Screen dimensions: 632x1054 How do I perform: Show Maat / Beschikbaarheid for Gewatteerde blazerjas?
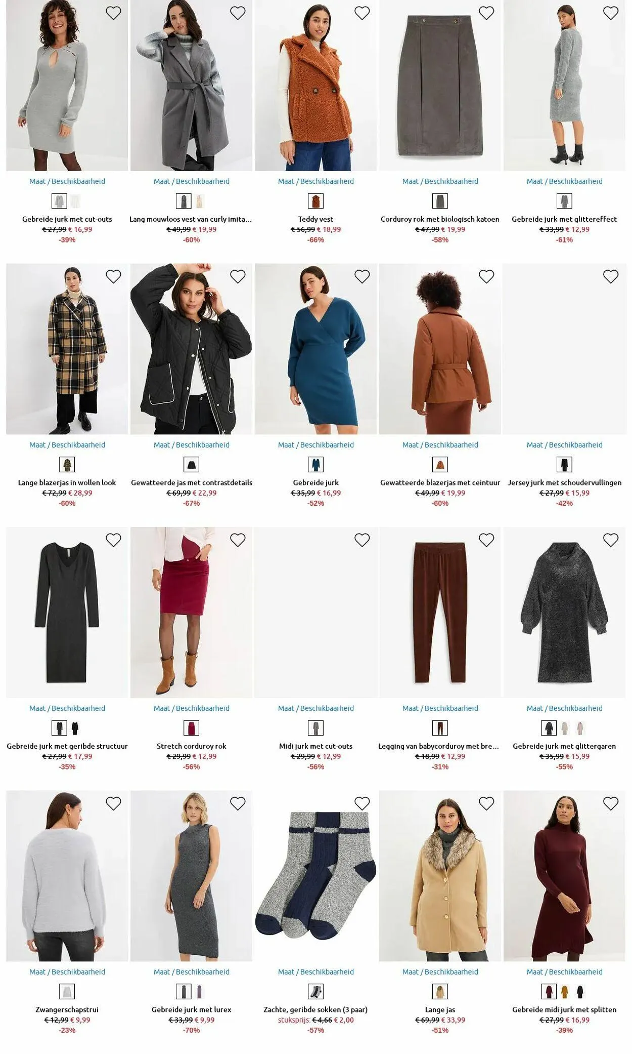point(440,444)
